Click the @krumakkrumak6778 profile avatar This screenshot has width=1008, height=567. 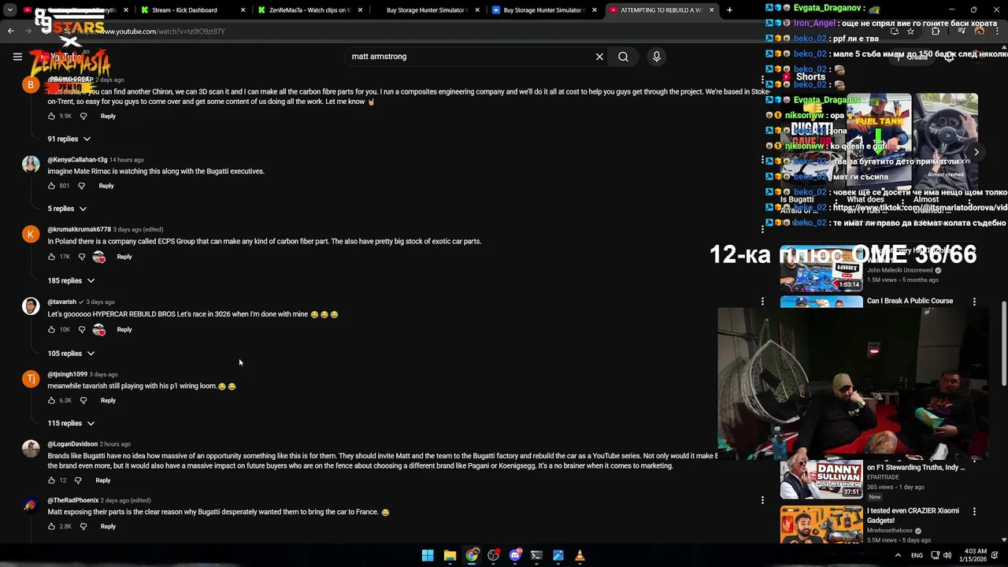(x=31, y=235)
